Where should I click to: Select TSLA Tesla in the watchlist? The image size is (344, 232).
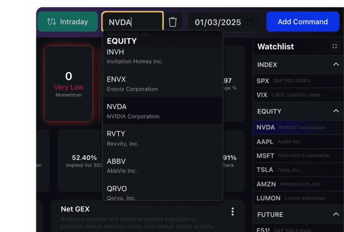[x=298, y=169]
